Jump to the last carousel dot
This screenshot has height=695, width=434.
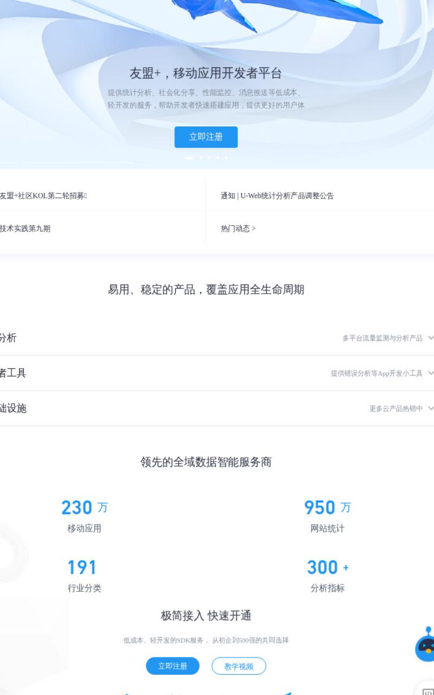(x=226, y=158)
